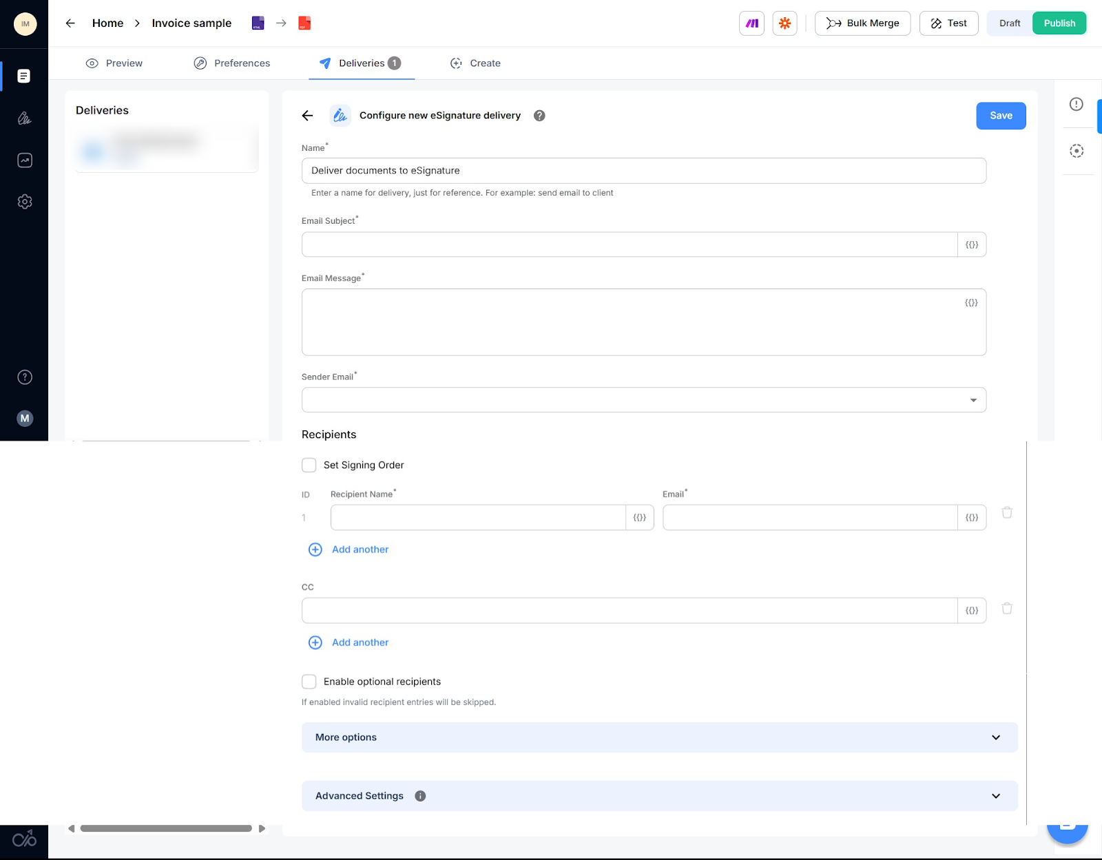The image size is (1102, 860).
Task: Open the Sender Email dropdown
Action: click(x=973, y=399)
